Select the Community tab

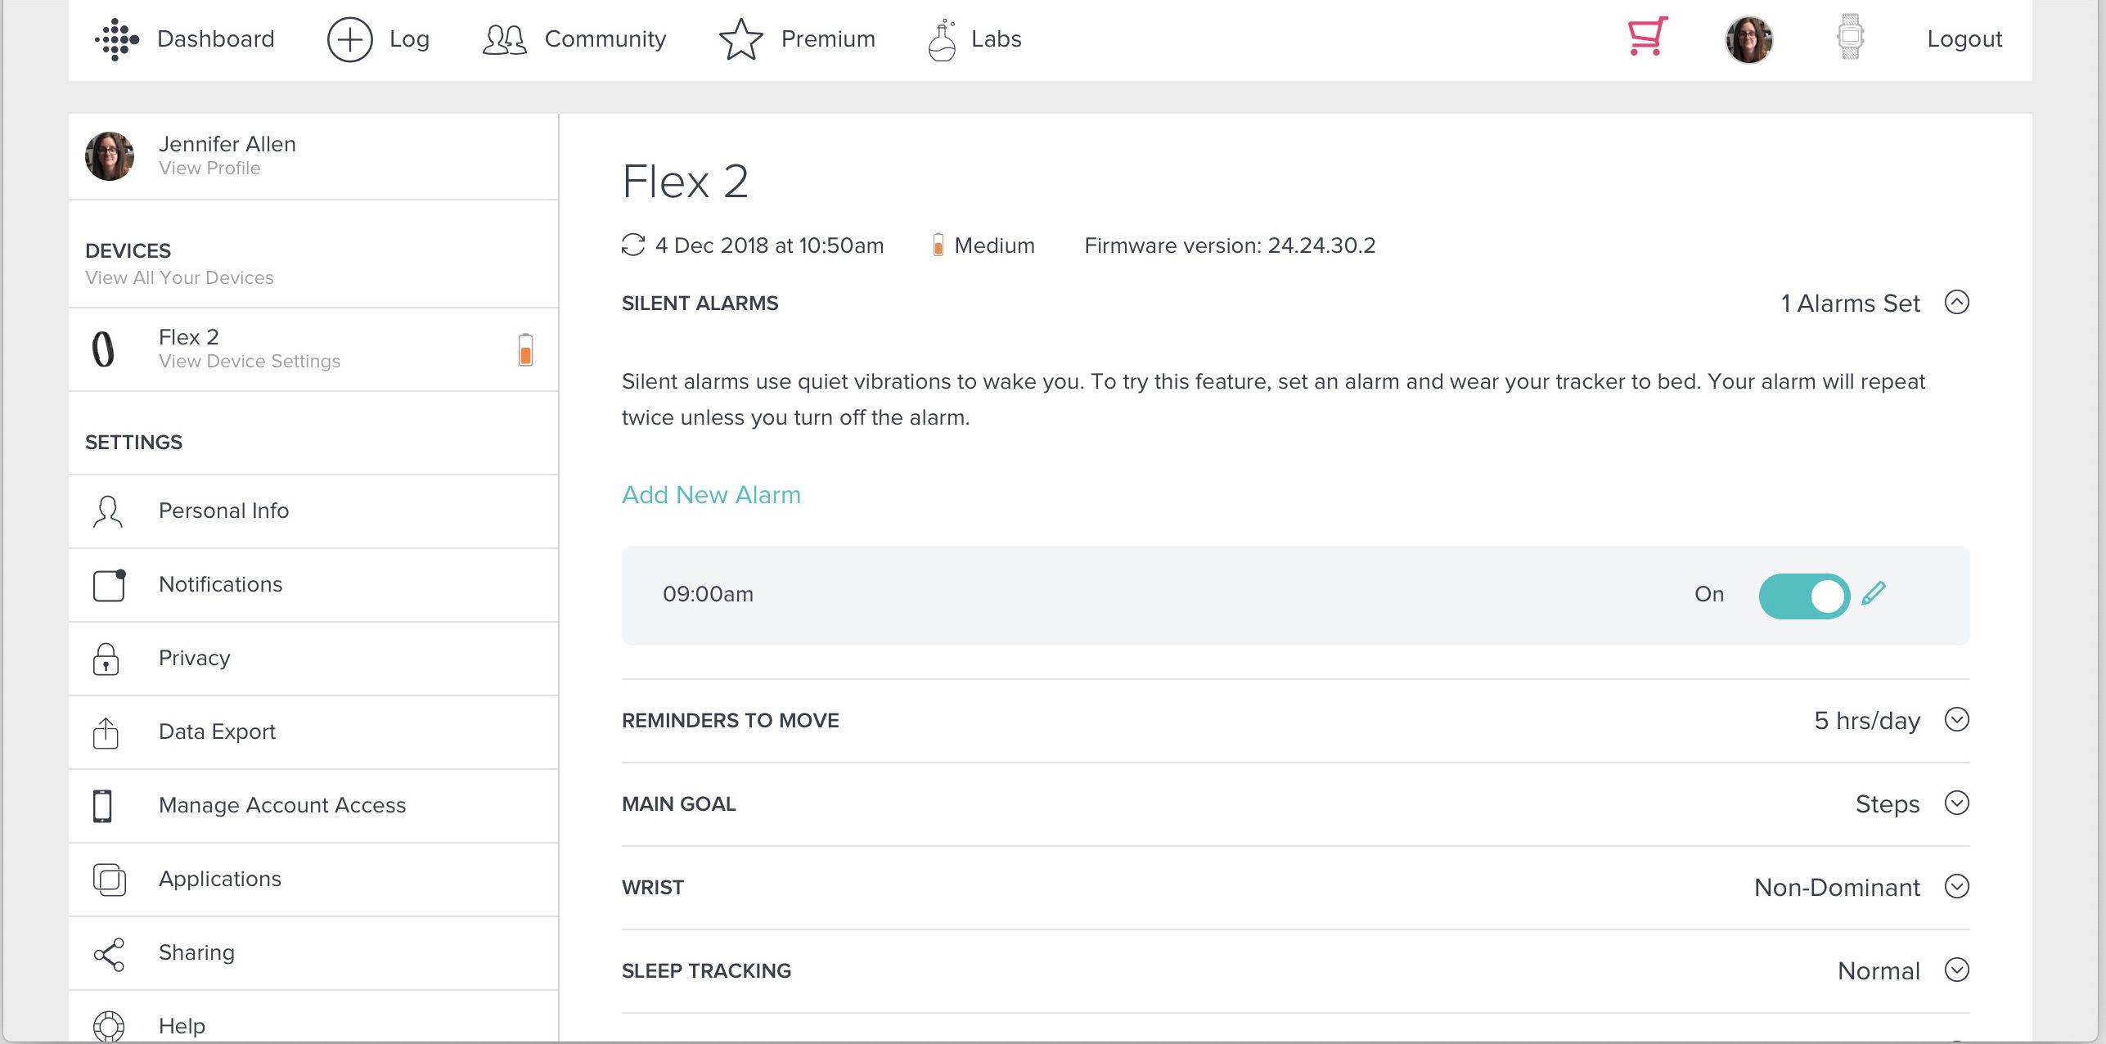click(x=574, y=39)
